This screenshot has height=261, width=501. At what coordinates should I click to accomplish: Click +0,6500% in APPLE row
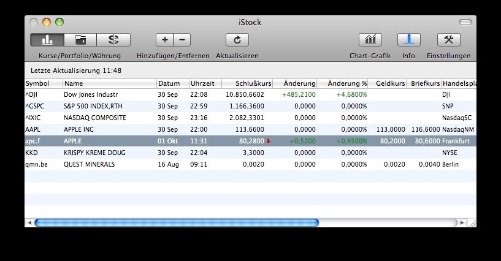[351, 141]
